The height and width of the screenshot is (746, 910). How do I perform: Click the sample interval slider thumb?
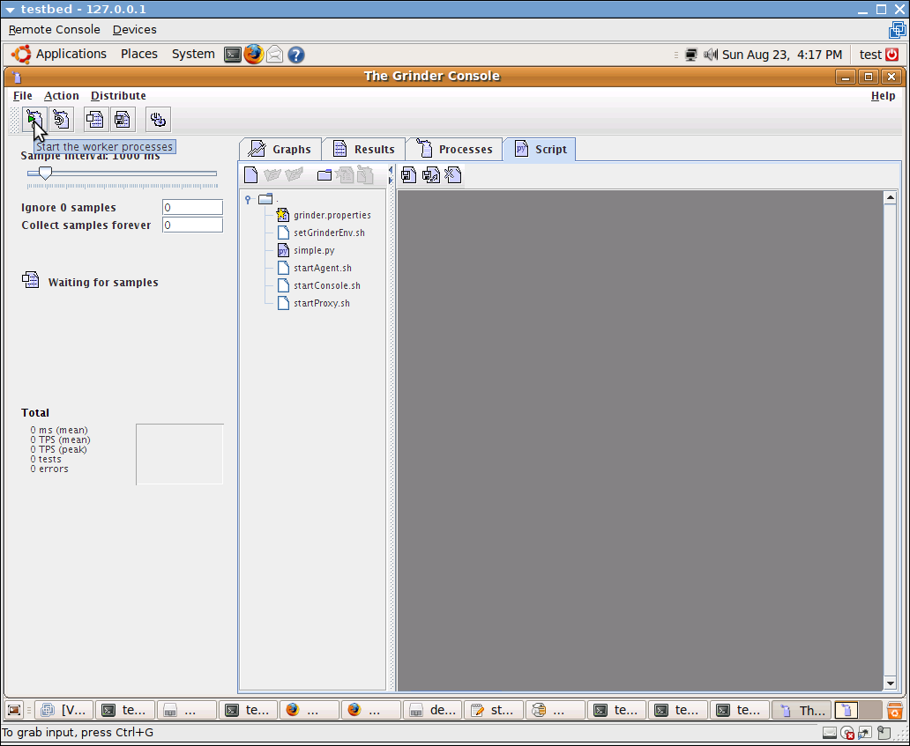(x=45, y=173)
